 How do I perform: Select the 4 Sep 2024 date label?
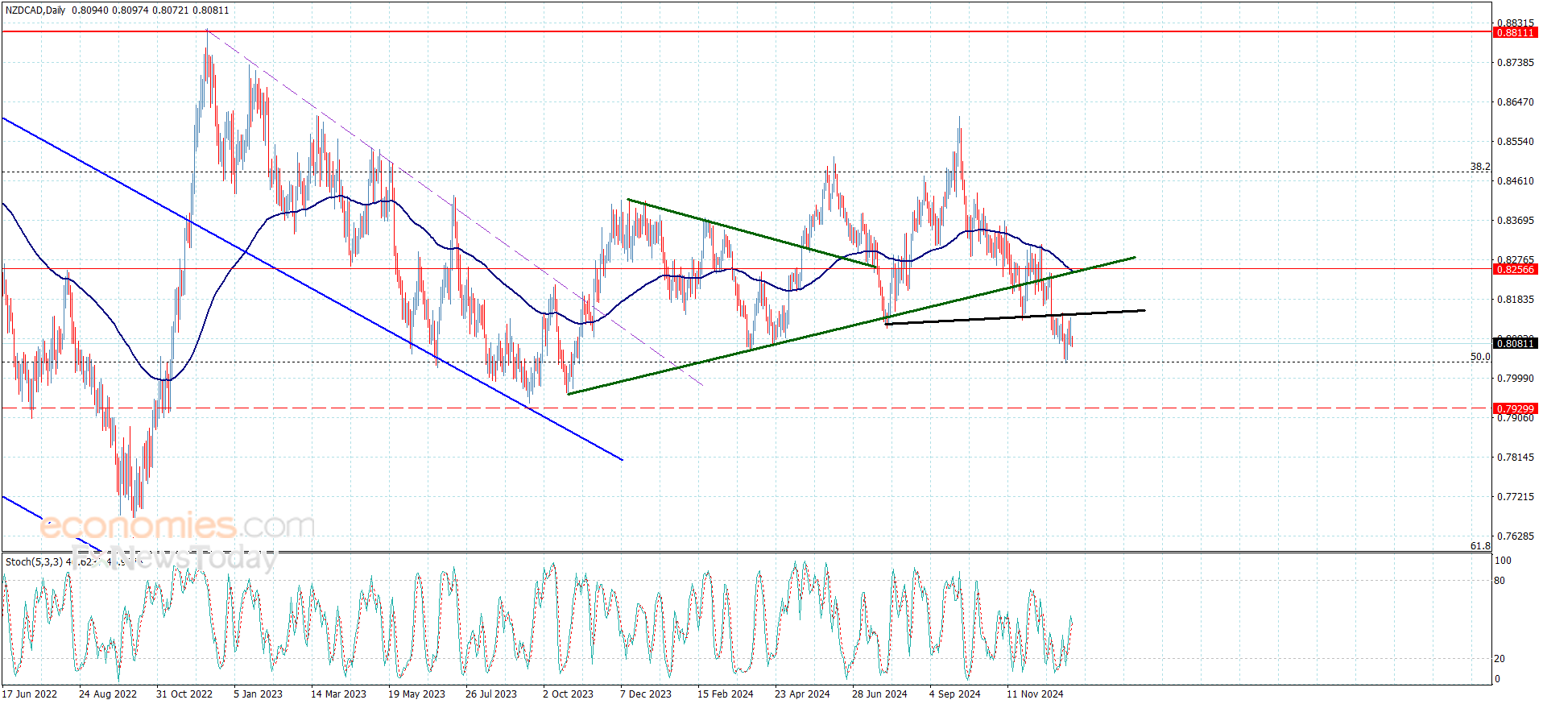[x=955, y=694]
